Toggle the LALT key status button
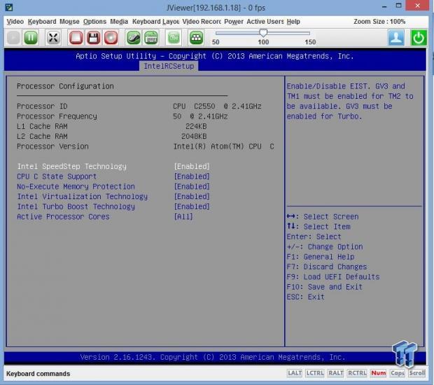The image size is (434, 385). click(x=295, y=373)
